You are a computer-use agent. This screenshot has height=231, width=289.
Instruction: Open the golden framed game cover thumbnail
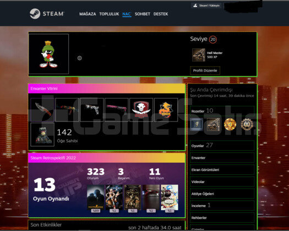pyautogui.click(x=133, y=197)
